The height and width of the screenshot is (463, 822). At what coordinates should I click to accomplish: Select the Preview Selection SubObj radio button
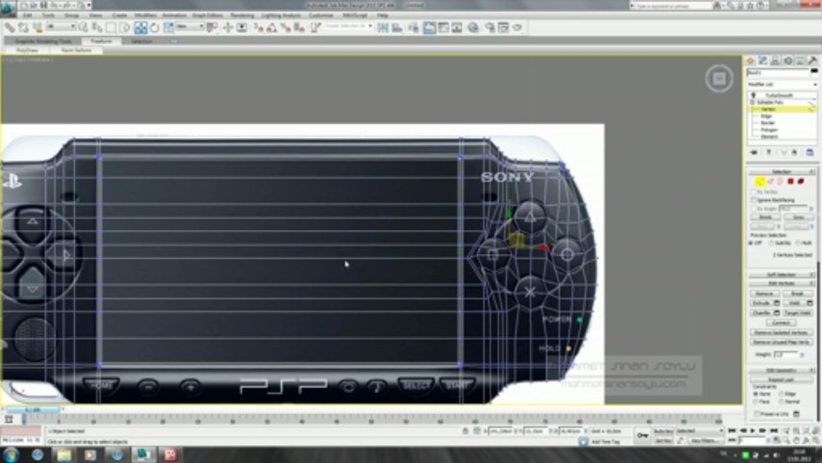point(771,243)
